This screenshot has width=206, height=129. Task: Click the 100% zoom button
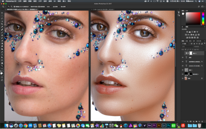click(48, 6)
